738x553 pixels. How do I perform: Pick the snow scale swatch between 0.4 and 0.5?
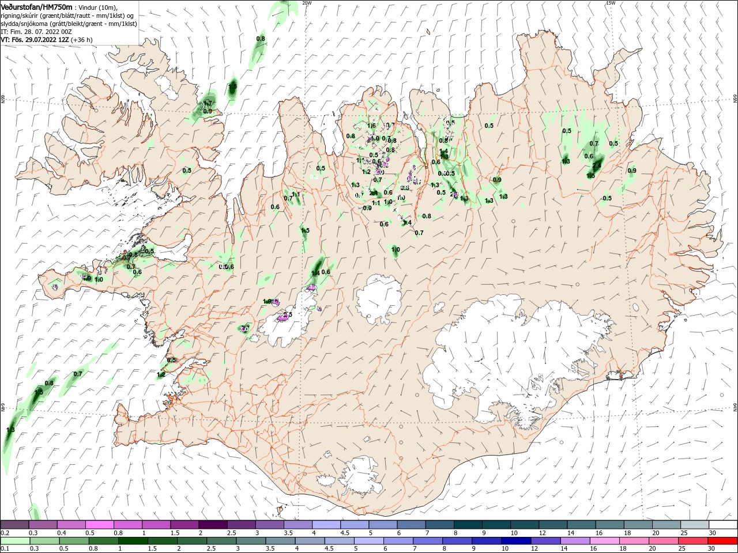click(71, 525)
